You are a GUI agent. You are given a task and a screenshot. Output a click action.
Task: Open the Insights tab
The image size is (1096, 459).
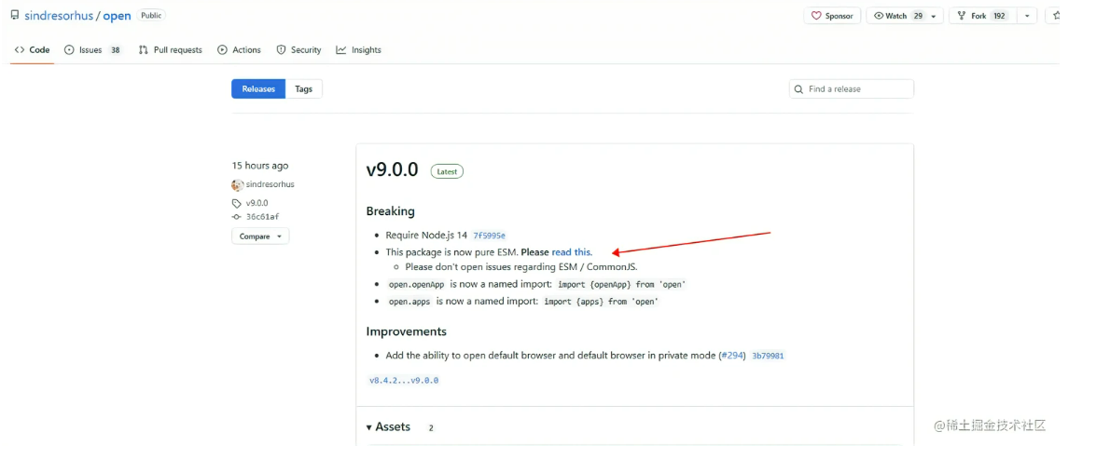pyautogui.click(x=358, y=50)
